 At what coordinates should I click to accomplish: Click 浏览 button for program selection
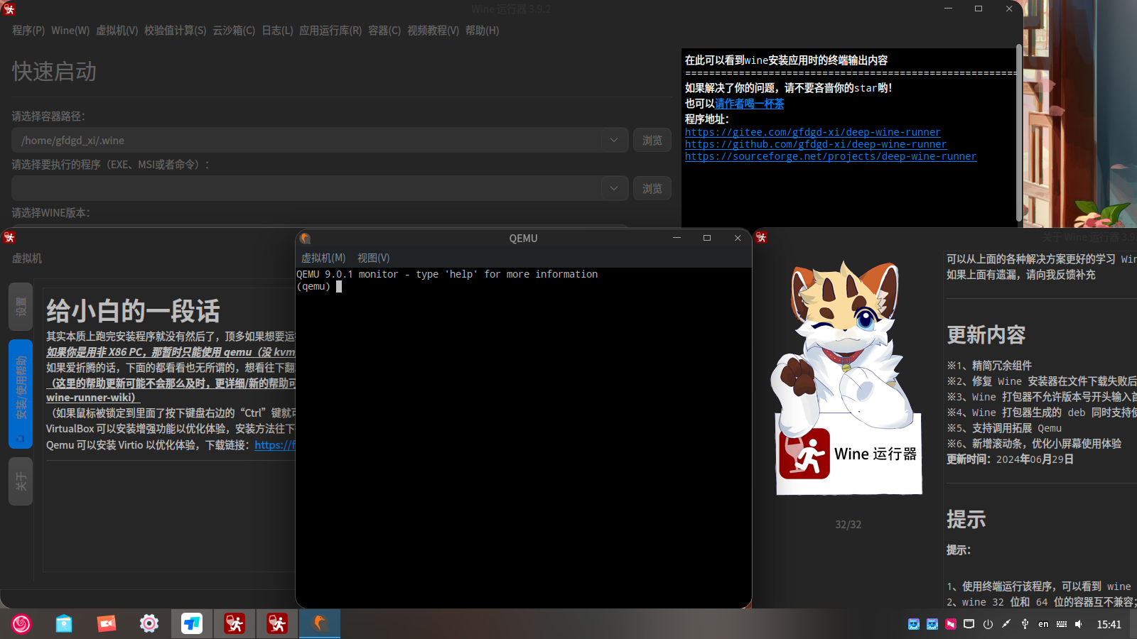[x=652, y=189]
